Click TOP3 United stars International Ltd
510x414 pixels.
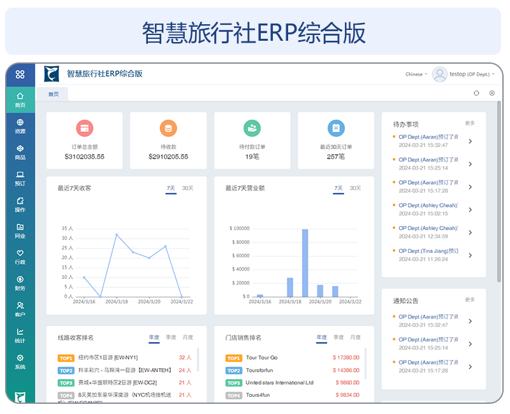[293, 383]
